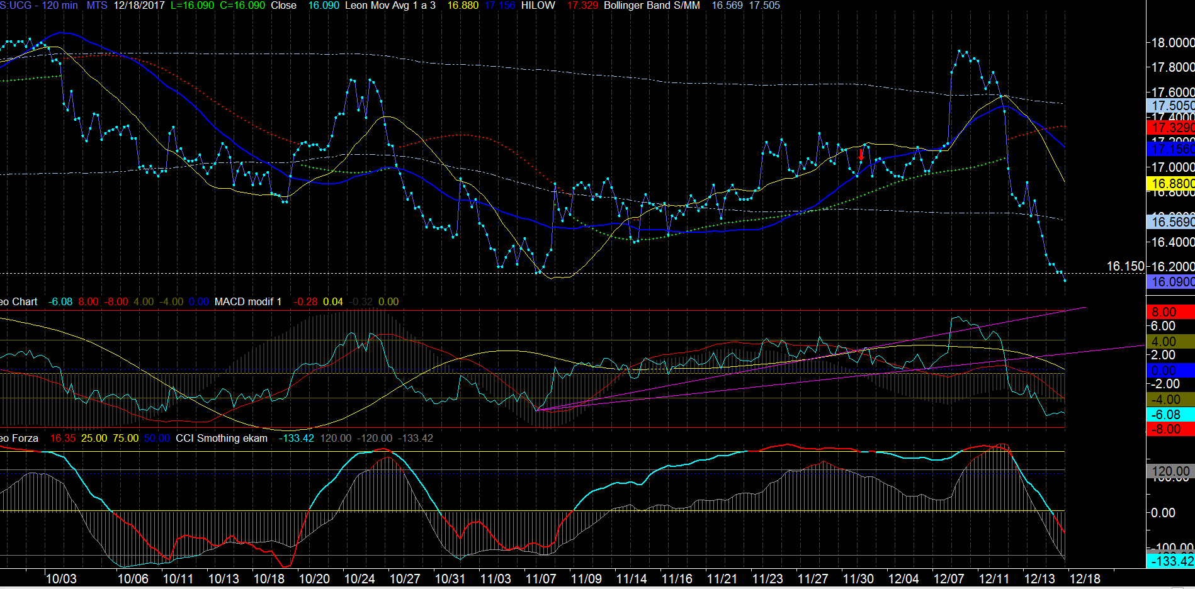This screenshot has height=589, width=1195.
Task: Click the '10/06' date on time axis
Action: click(133, 579)
